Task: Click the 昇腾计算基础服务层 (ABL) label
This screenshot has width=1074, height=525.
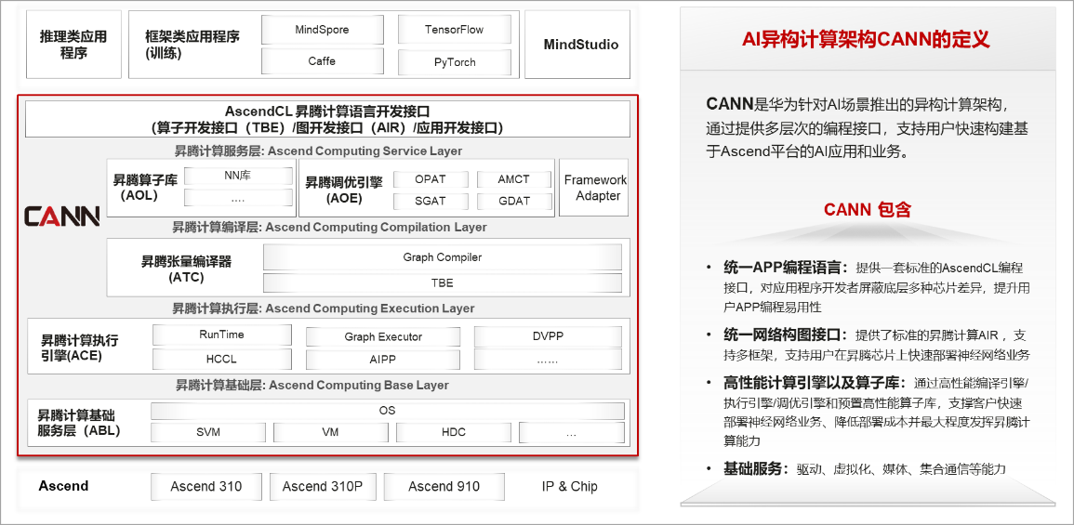Action: 79,423
